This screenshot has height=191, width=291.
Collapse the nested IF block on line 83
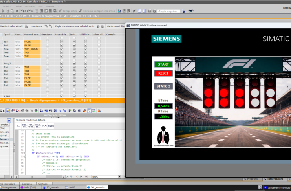pyautogui.click(x=25, y=157)
